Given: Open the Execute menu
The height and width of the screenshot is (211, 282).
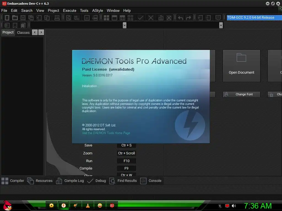Looking at the screenshot, I should click(70, 11).
